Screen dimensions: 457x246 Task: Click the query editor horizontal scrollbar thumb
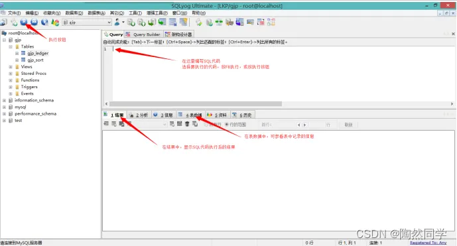(196, 103)
